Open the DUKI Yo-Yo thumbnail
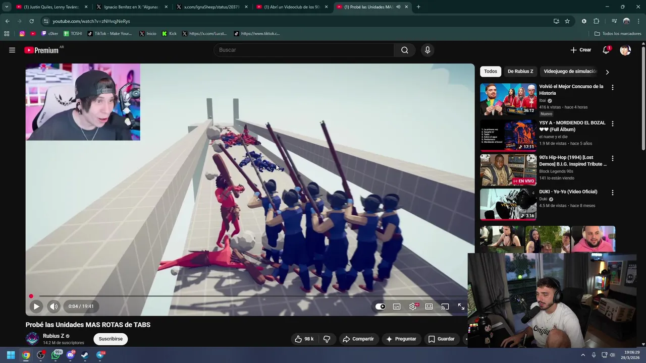Image resolution: width=646 pixels, height=363 pixels. 508,204
